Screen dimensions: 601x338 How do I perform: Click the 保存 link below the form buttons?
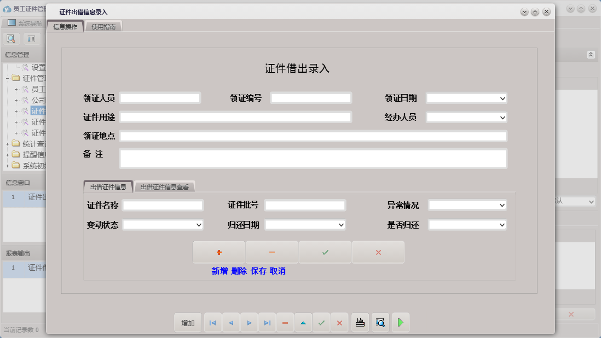click(x=258, y=271)
